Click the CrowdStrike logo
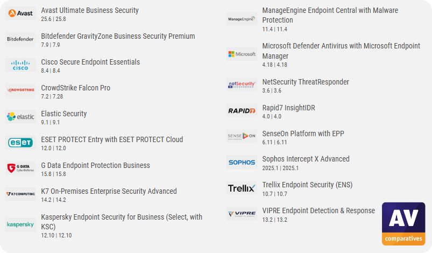 pos(20,91)
